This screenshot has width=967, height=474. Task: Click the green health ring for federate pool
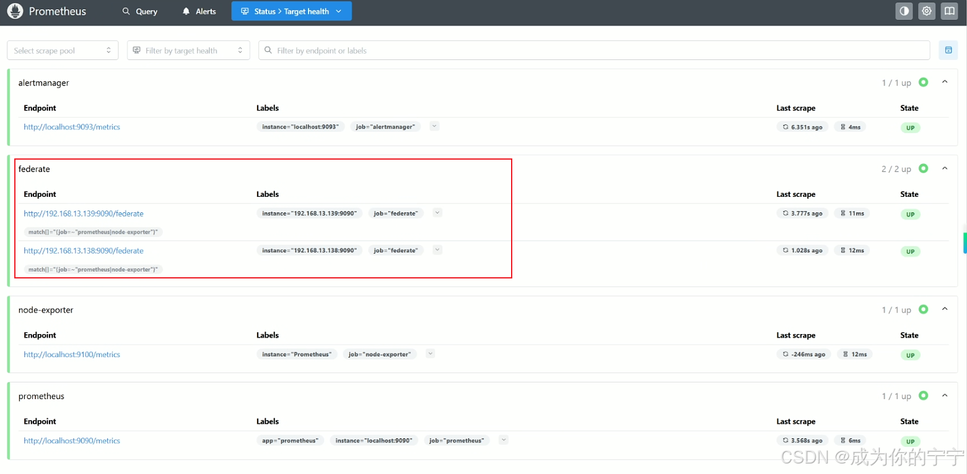click(x=923, y=168)
